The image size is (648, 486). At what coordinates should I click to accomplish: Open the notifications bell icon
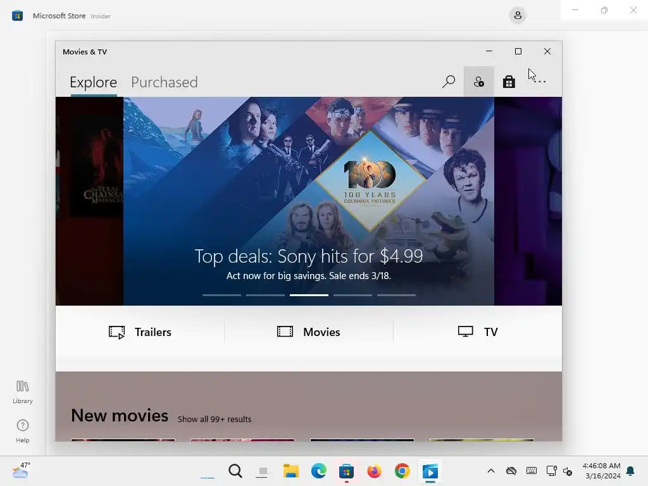click(631, 471)
